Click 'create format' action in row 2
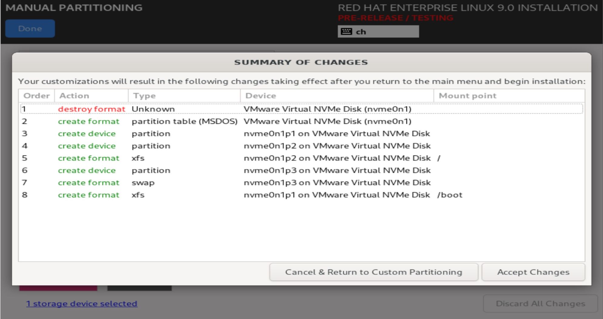This screenshot has height=319, width=603. click(89, 121)
